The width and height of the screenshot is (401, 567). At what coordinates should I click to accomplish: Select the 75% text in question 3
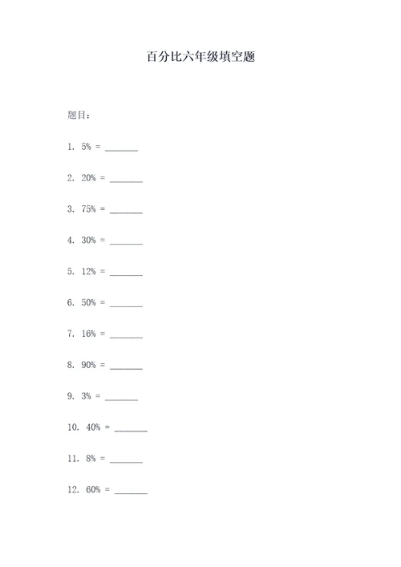tap(88, 209)
